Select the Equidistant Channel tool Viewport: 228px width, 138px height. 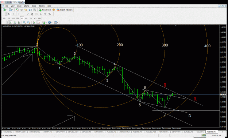pyautogui.click(x=32, y=14)
